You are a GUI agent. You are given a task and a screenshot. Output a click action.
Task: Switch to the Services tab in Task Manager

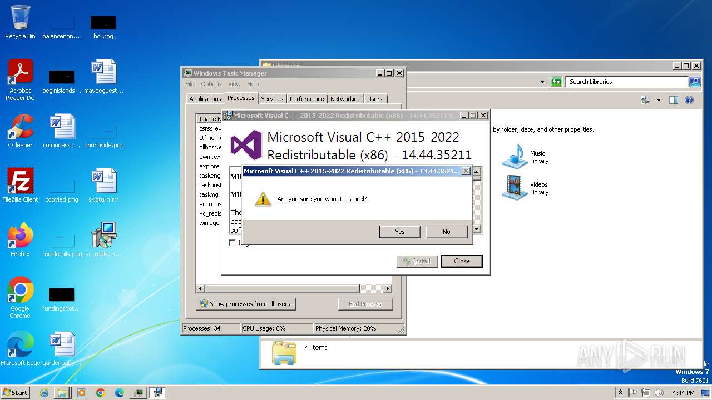tap(272, 99)
